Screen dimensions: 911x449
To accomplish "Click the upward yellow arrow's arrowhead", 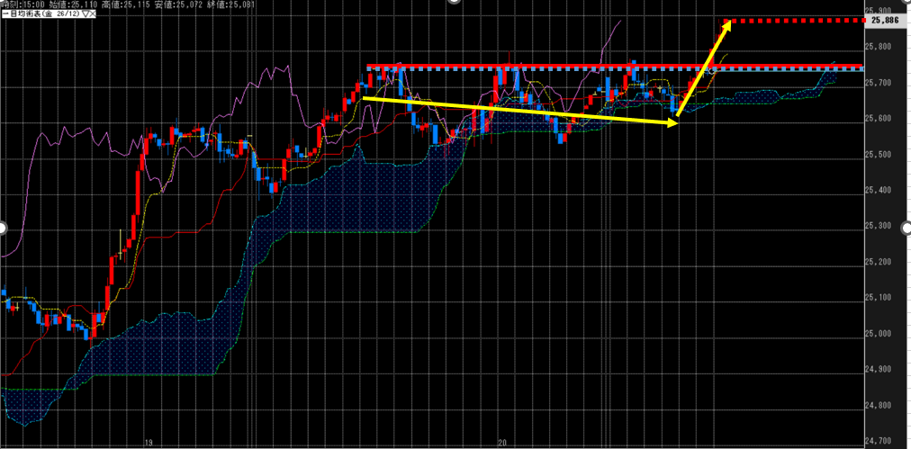I will pyautogui.click(x=726, y=24).
